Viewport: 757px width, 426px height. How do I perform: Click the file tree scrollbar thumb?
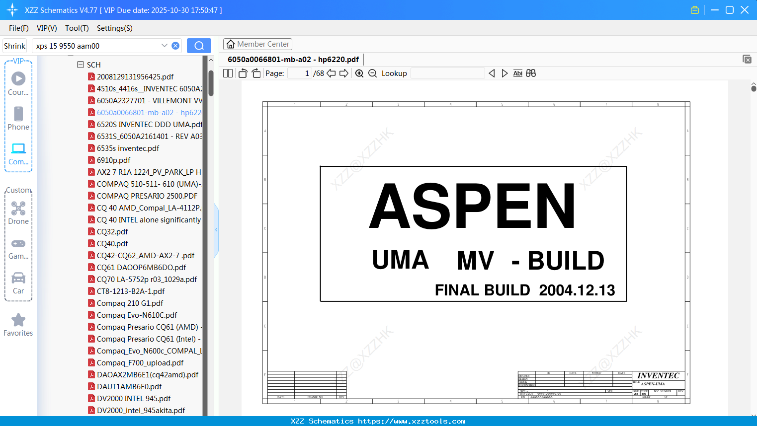tap(211, 83)
